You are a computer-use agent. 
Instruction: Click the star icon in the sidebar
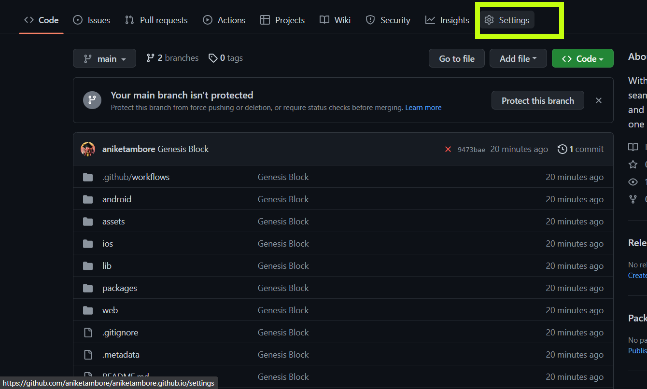pyautogui.click(x=633, y=165)
